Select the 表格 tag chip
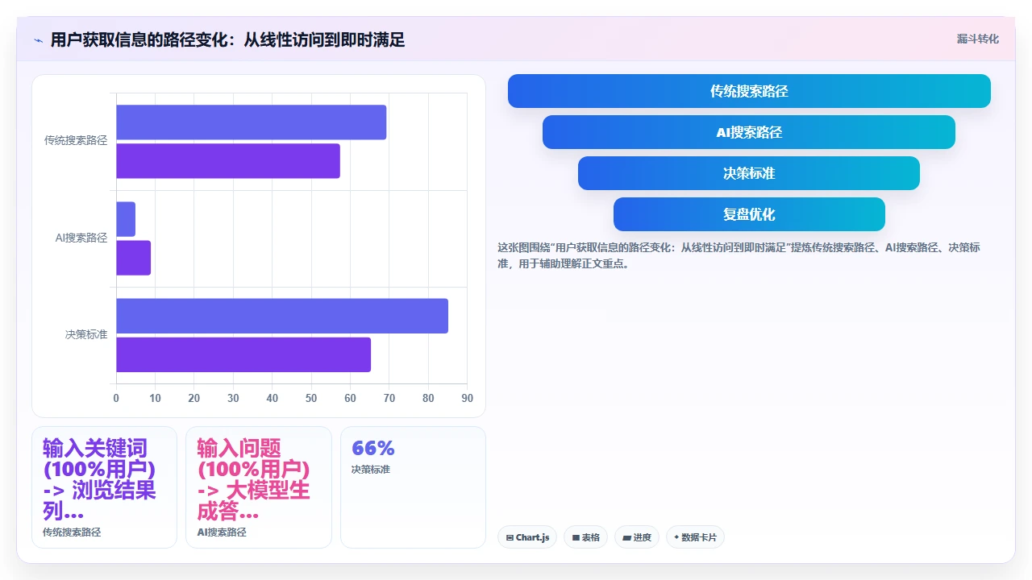This screenshot has width=1032, height=580. point(585,537)
